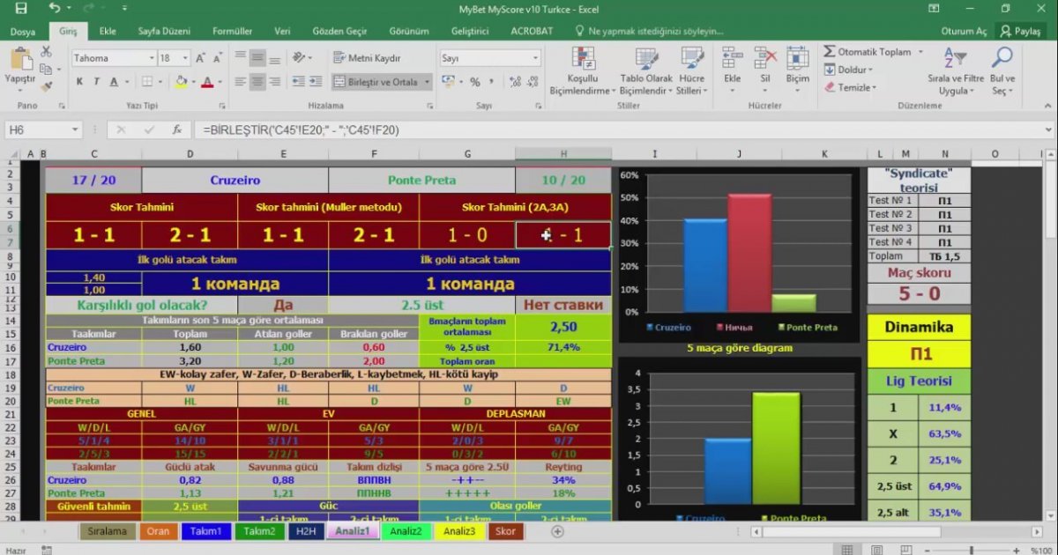The width and height of the screenshot is (1058, 555).
Task: Click the Paylaş share button
Action: 1021,31
